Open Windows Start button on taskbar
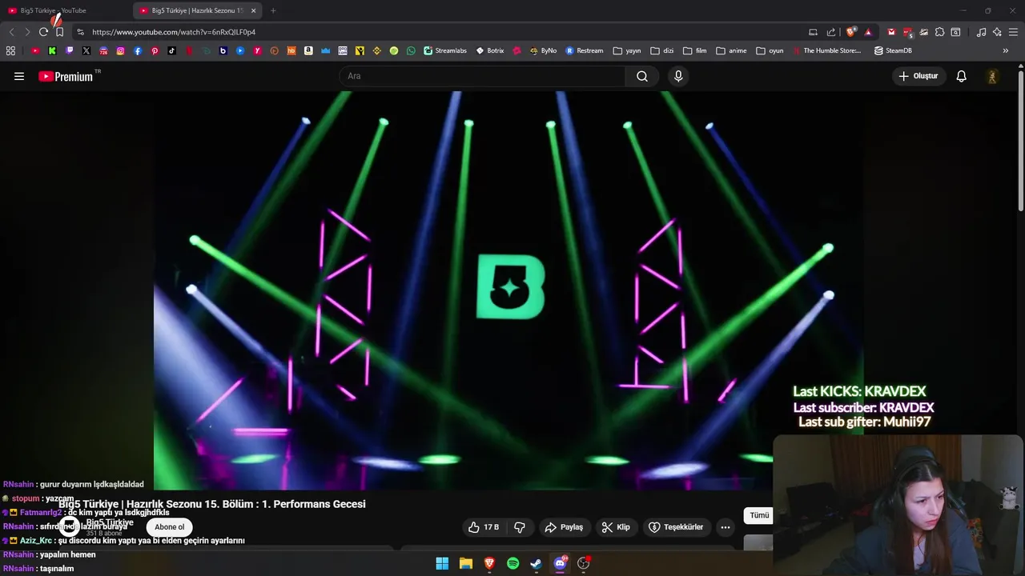 coord(442,563)
